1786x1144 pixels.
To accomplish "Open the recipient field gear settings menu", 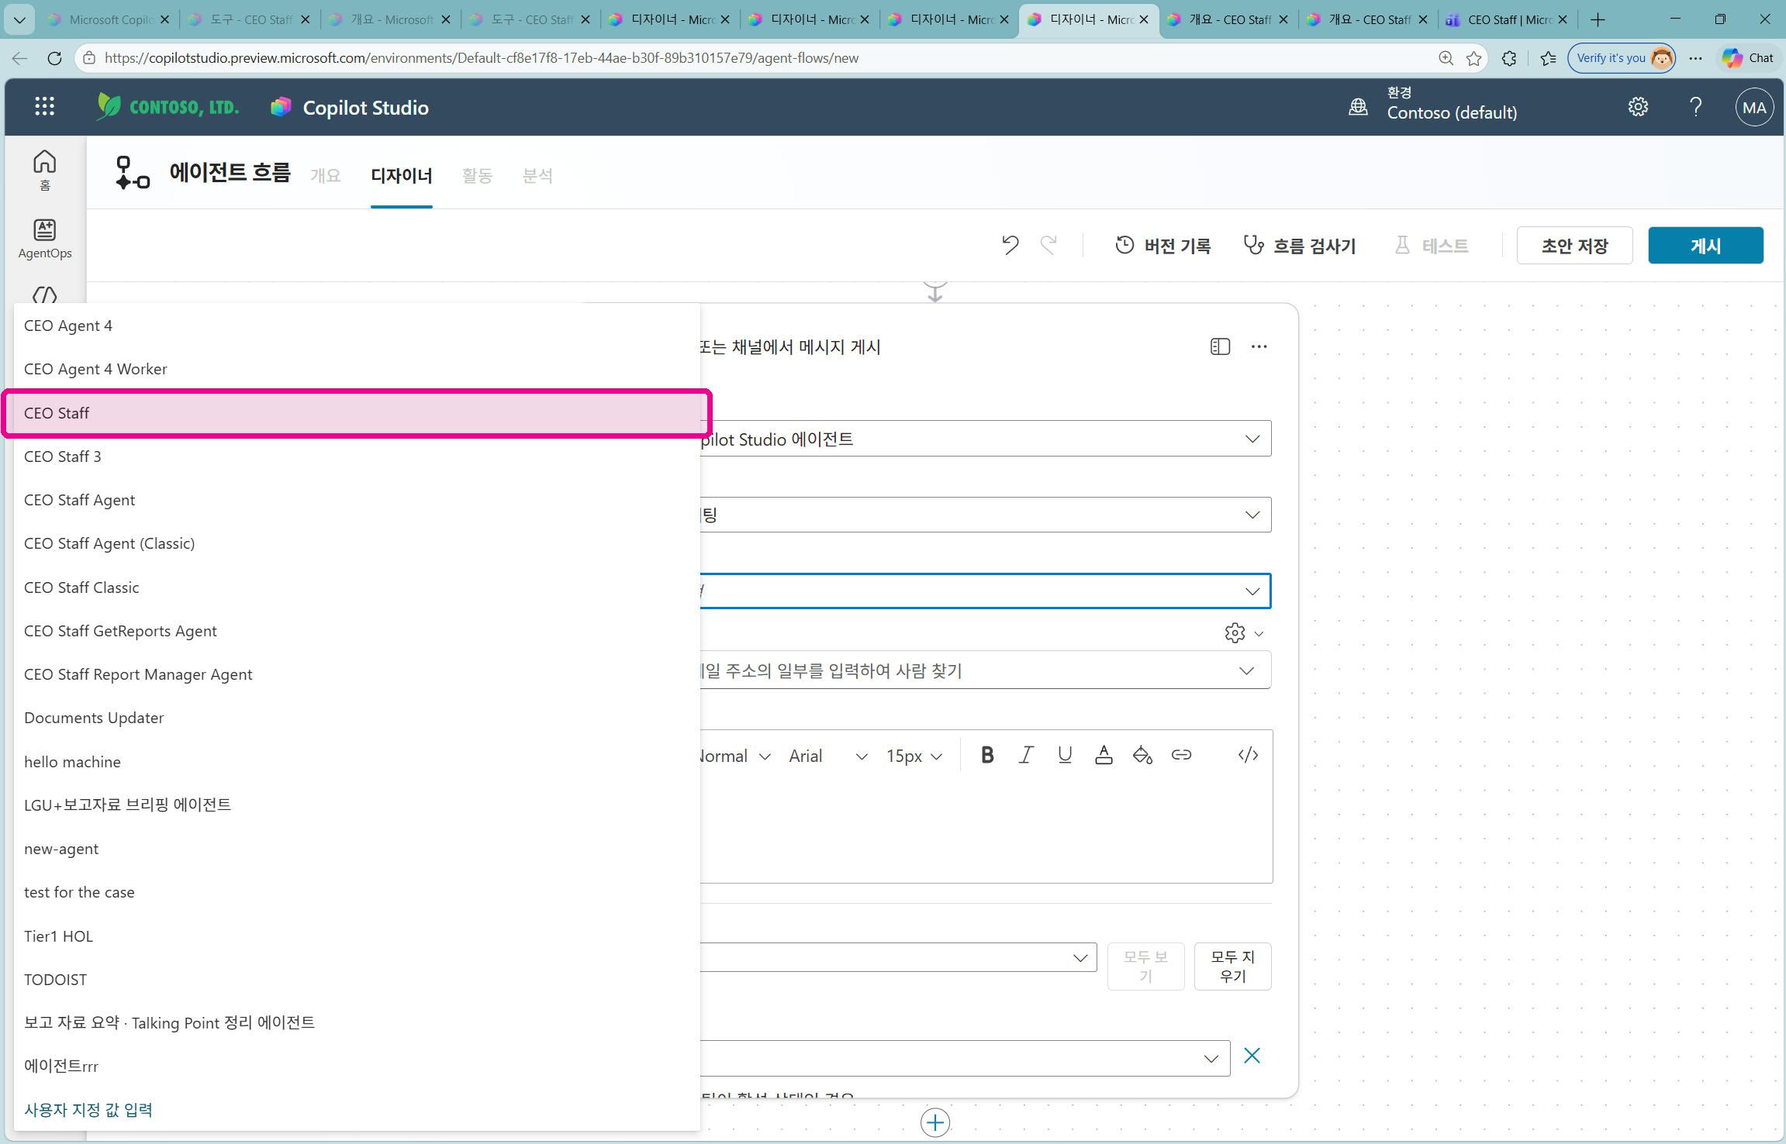I will (x=1244, y=633).
